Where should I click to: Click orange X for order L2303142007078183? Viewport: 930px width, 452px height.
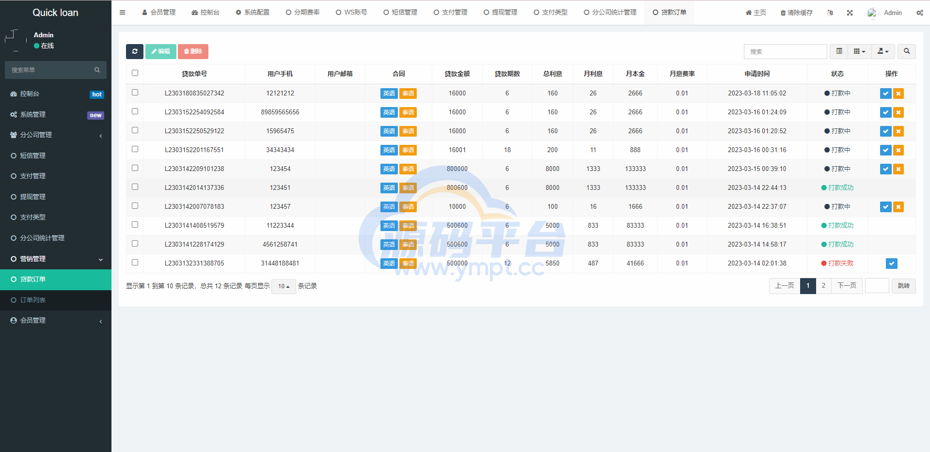898,207
